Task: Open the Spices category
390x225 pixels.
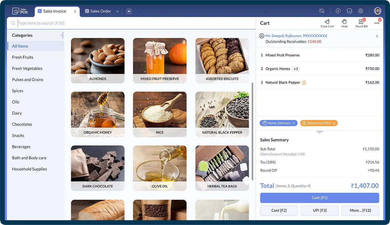Action: point(36,91)
